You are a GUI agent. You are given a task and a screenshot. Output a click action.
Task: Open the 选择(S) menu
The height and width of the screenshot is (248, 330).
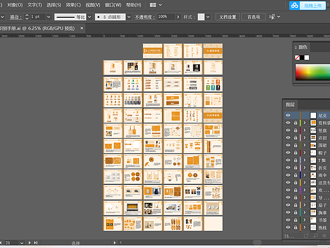54,5
